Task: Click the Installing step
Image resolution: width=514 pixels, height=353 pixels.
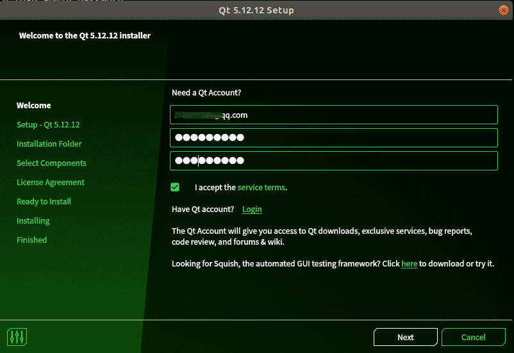Action: tap(33, 221)
